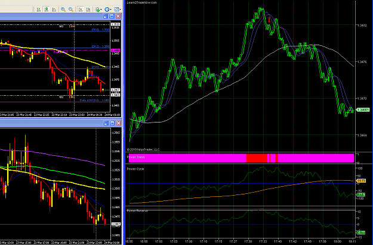Click the 16:55 time axis label
Viewport: 373px width, 245px height.
pyautogui.click(x=129, y=241)
